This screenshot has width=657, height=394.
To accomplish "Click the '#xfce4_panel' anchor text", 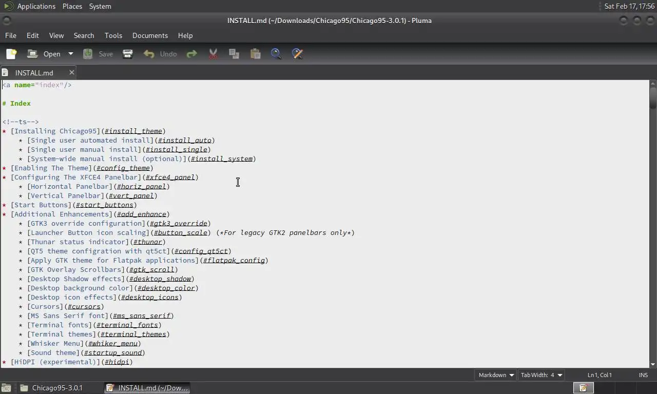I will (170, 178).
